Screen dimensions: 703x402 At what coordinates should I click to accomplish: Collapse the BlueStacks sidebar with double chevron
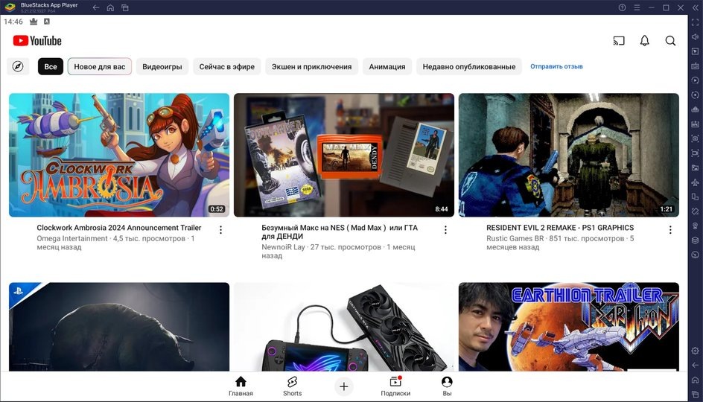[x=696, y=7]
